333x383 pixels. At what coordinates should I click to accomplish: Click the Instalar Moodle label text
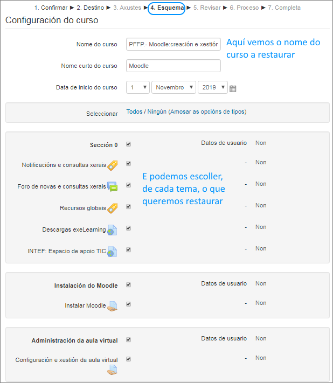pyautogui.click(x=85, y=305)
